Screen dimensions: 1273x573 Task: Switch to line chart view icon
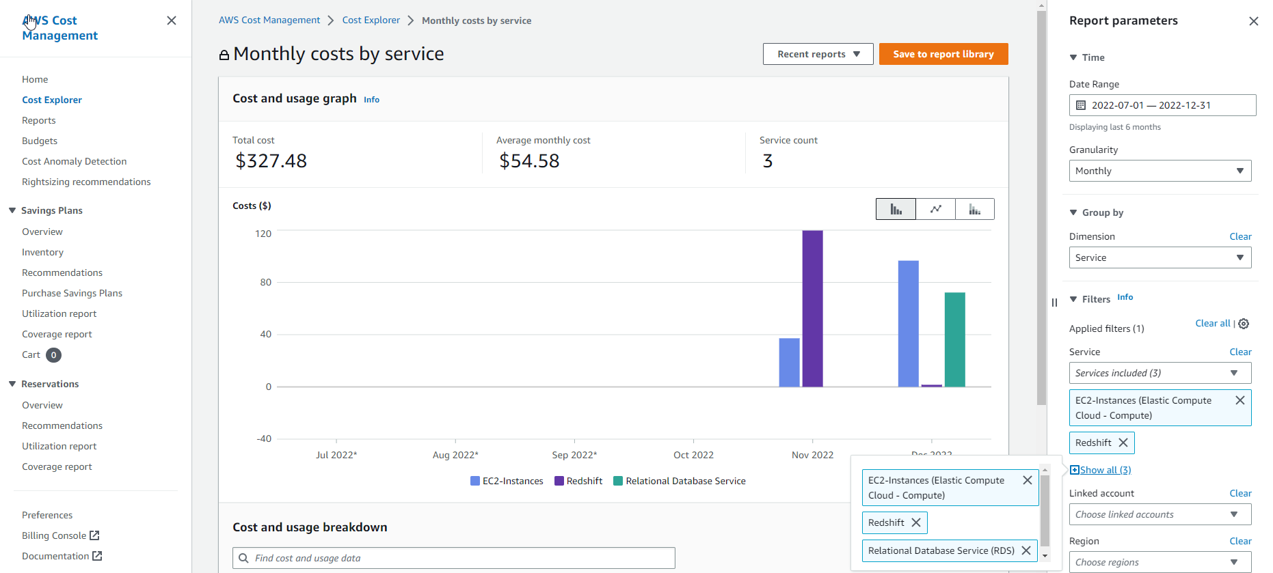click(935, 209)
